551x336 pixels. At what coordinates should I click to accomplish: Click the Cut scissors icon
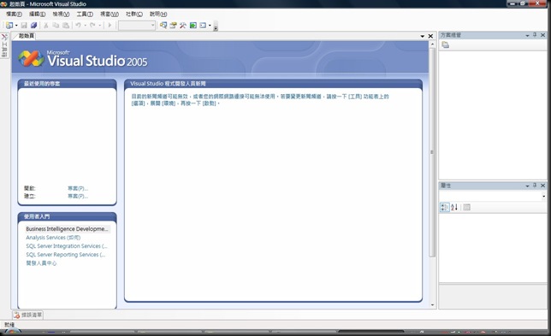click(45, 26)
